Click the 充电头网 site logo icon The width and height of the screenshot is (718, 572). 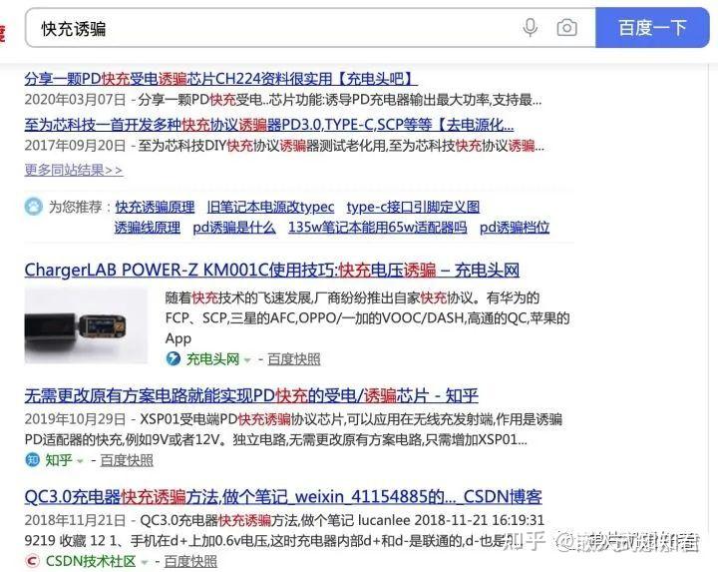coord(174,358)
